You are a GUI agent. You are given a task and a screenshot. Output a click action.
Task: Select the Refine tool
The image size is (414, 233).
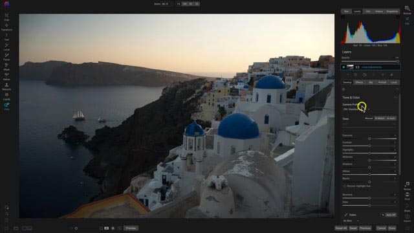[6, 76]
